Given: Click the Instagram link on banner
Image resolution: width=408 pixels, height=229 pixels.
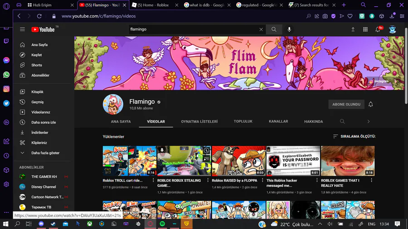Looking at the screenshot, I should 379,81.
